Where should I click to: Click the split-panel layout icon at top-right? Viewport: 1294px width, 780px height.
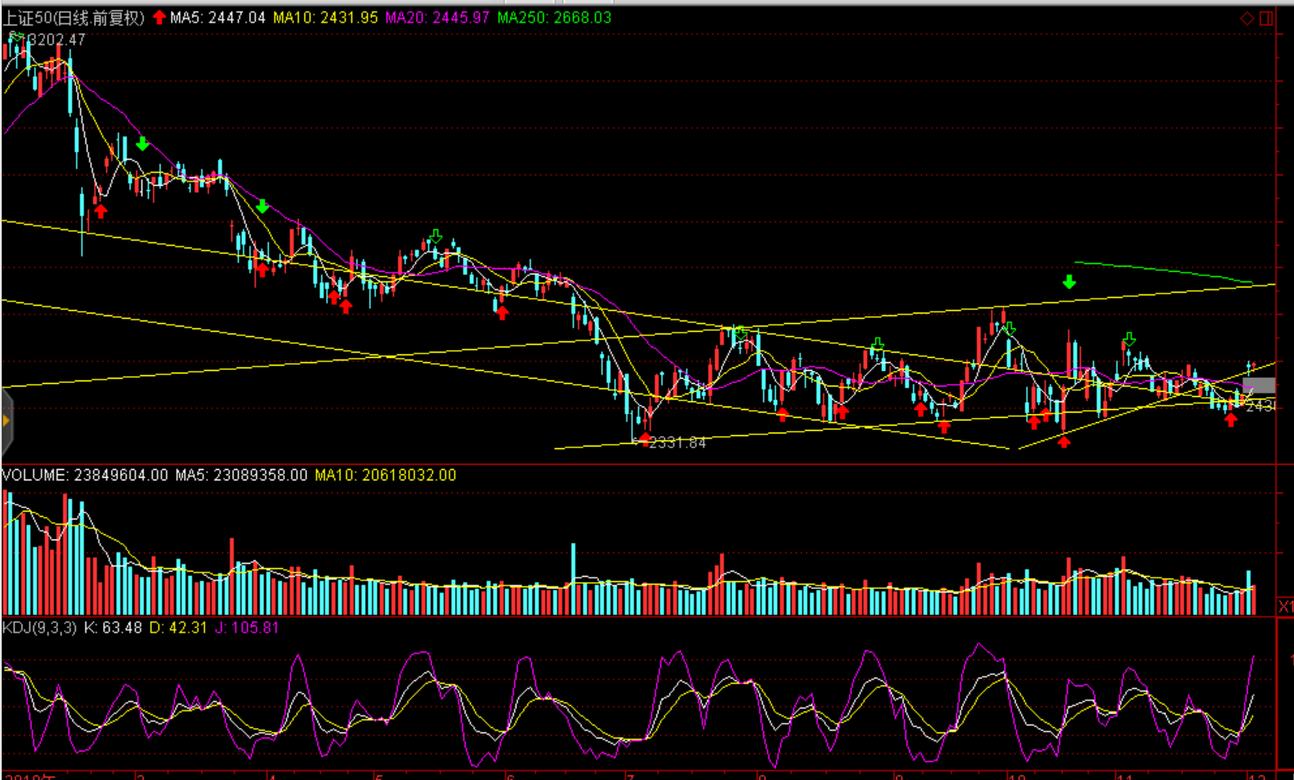[x=1266, y=18]
